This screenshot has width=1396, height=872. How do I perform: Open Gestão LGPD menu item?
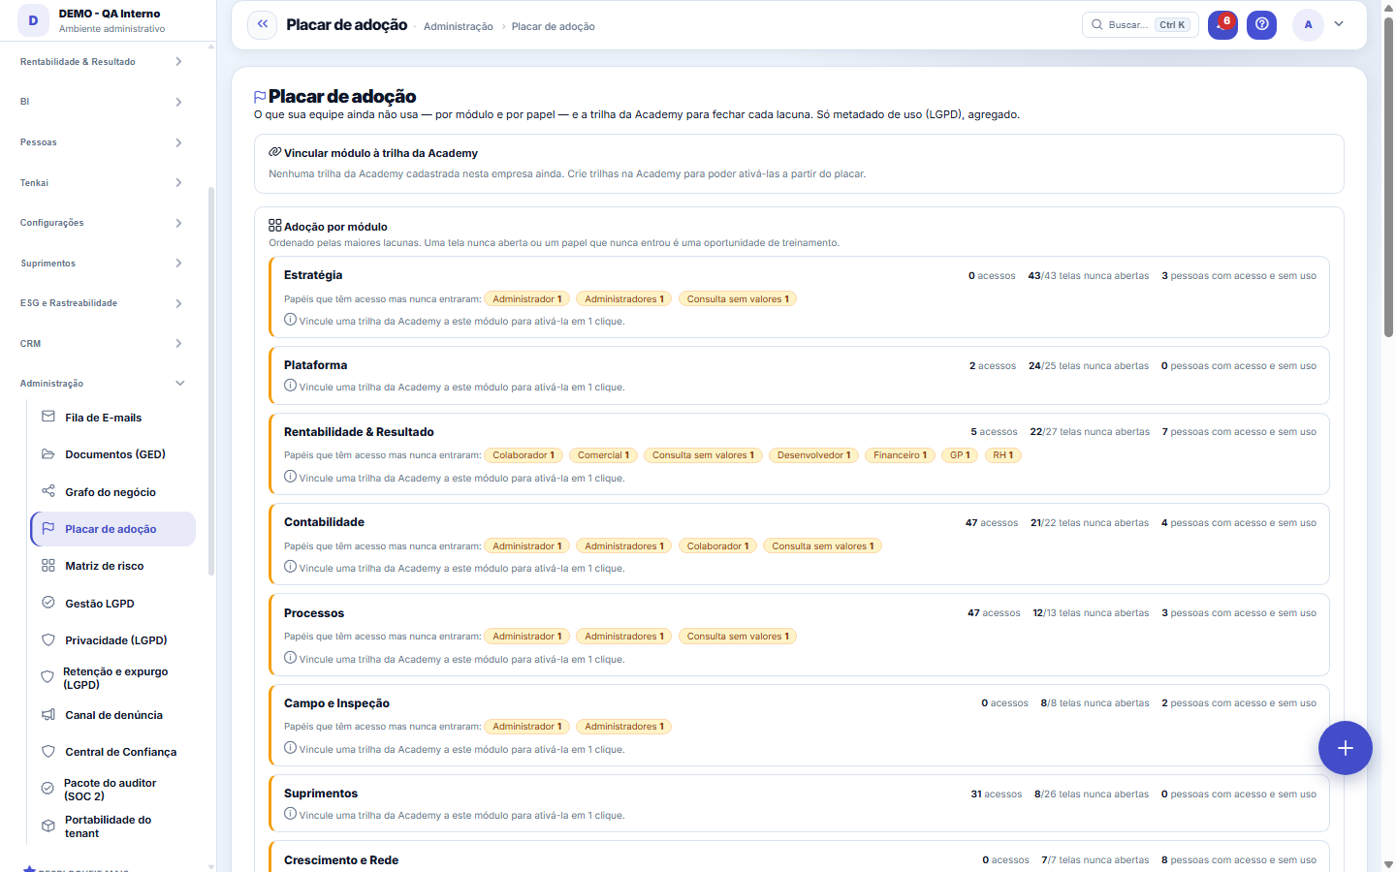pos(113,604)
